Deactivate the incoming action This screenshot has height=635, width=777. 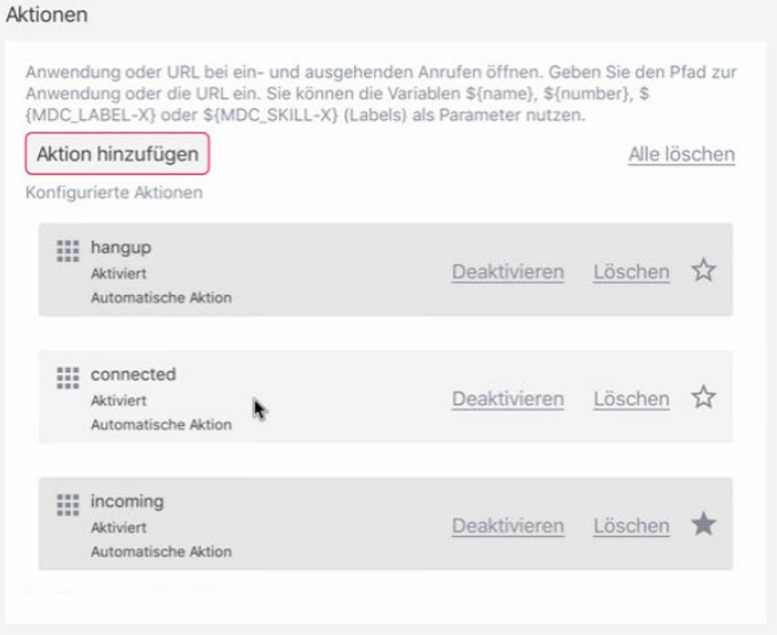508,526
